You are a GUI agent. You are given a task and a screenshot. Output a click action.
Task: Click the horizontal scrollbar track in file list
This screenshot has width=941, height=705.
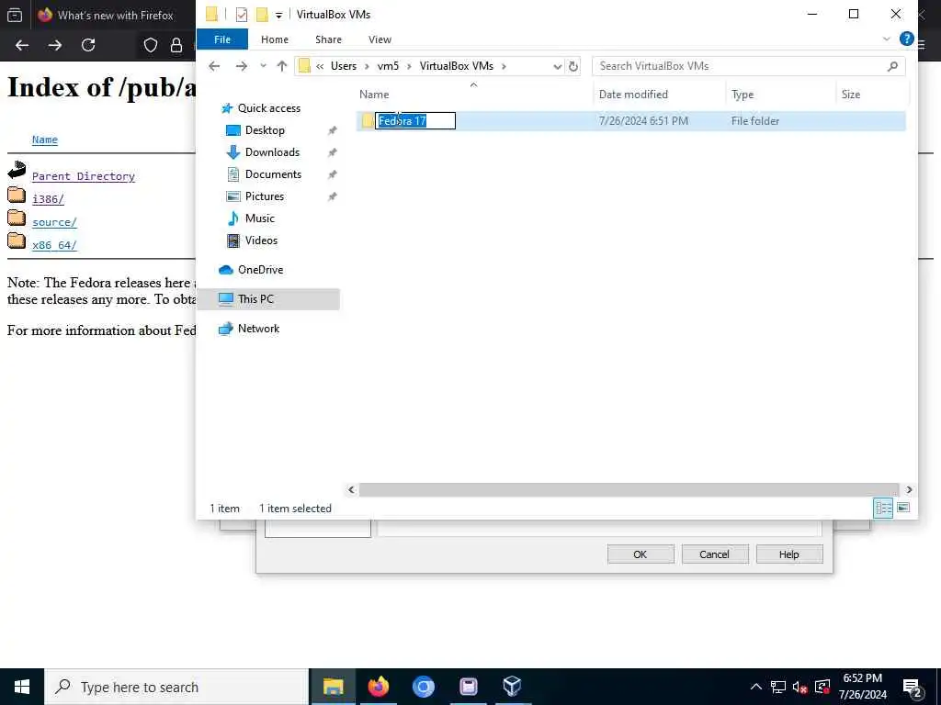point(629,490)
